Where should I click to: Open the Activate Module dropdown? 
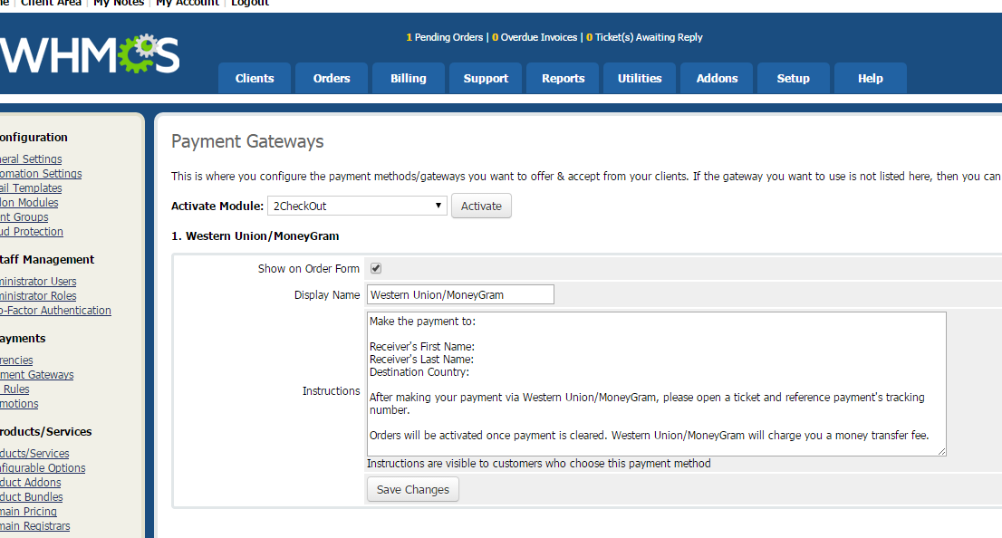[357, 206]
